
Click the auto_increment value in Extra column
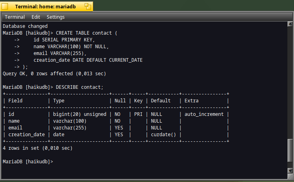pyautogui.click(x=204, y=114)
